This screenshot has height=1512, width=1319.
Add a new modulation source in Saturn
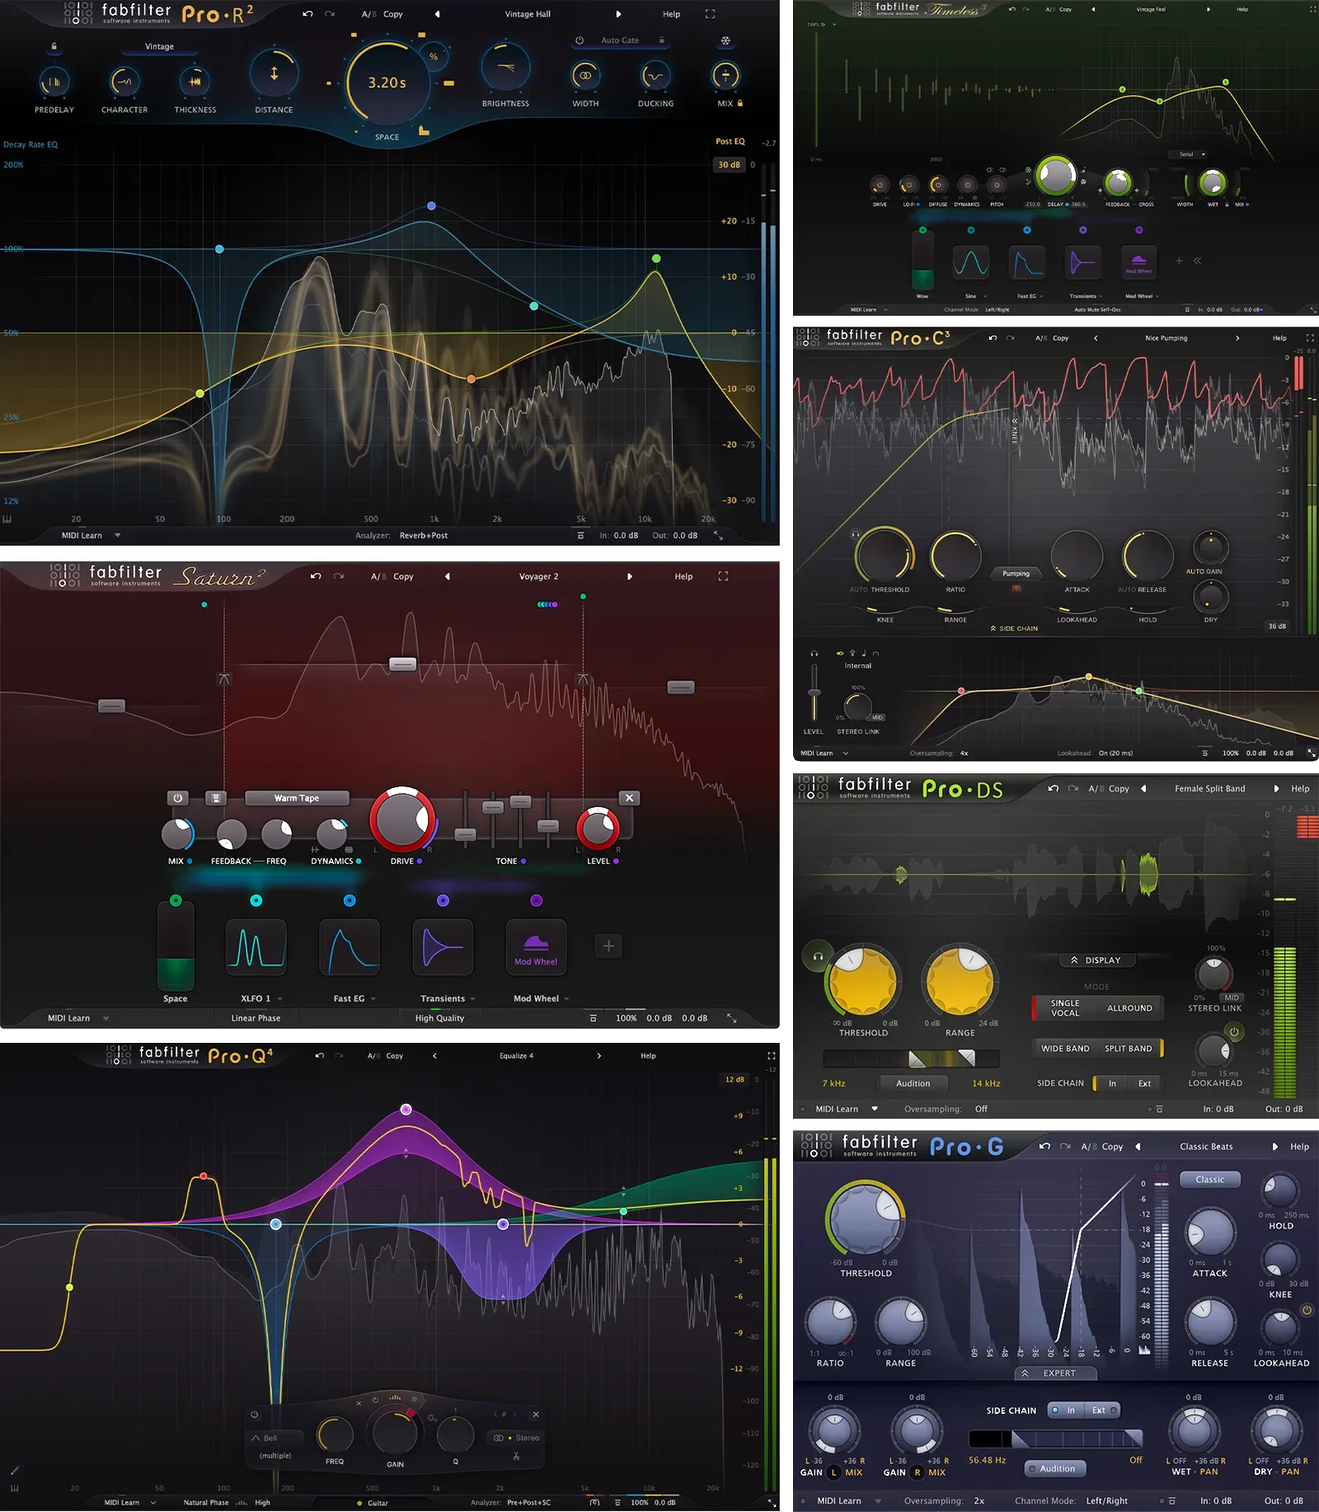(608, 946)
